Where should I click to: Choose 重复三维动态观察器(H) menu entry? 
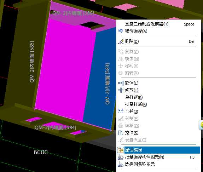pyautogui.click(x=158, y=24)
